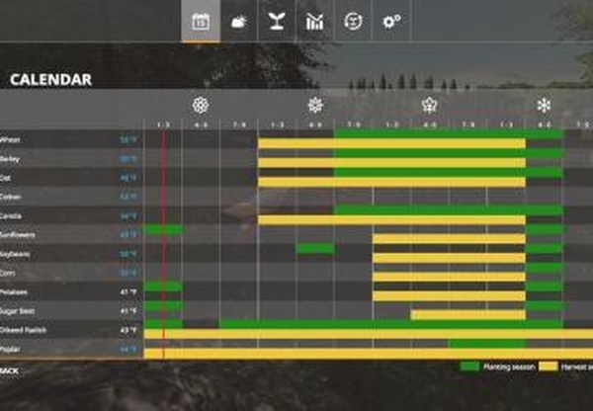Click the Wheat yellow harvest bar
593x411 pixels.
(x=391, y=143)
